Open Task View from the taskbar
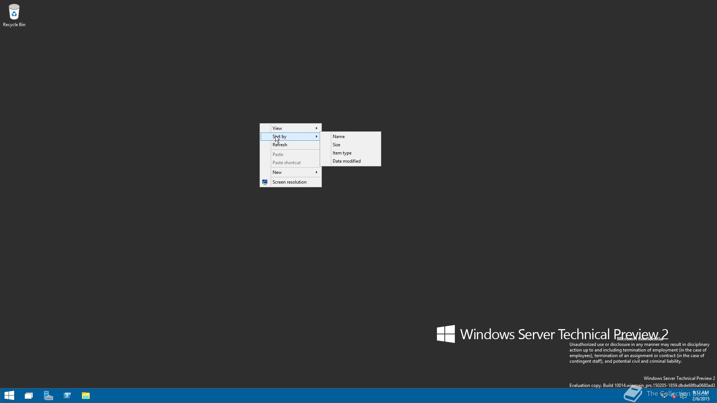The width and height of the screenshot is (717, 403). pos(29,396)
